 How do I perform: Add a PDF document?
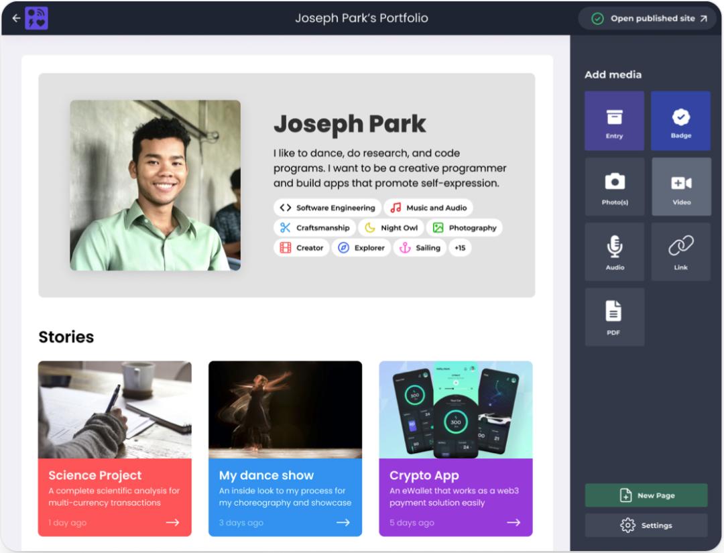615,317
